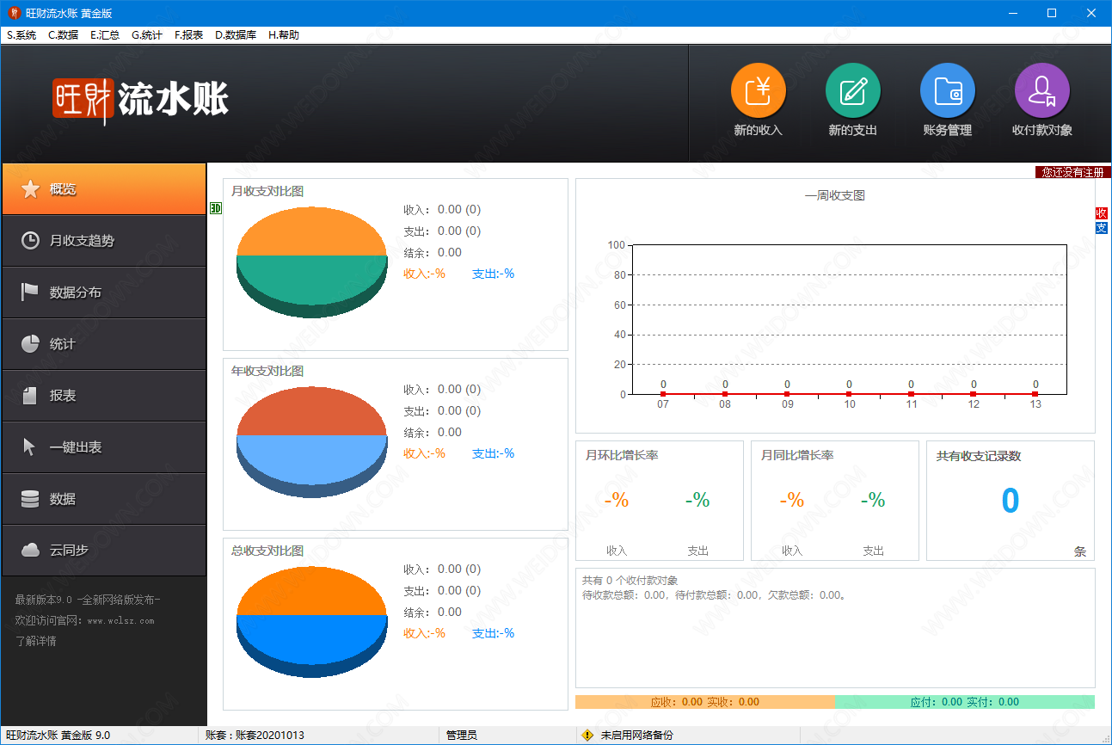Image resolution: width=1112 pixels, height=745 pixels.
Task: Click the 您还没有注册 registration notice
Action: coord(1072,172)
